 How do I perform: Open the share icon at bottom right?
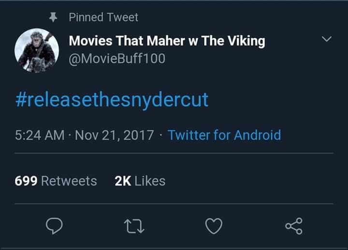(x=293, y=226)
